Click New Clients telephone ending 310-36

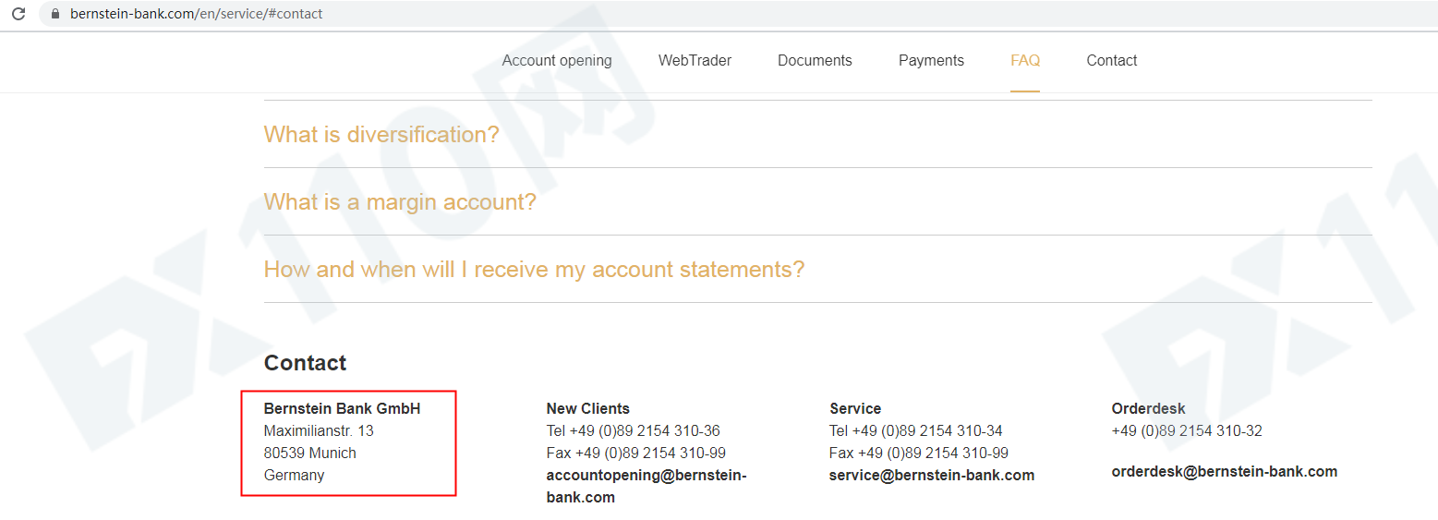click(x=633, y=430)
